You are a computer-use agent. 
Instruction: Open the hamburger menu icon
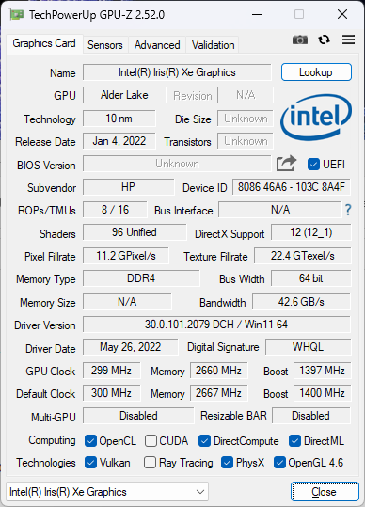point(348,40)
